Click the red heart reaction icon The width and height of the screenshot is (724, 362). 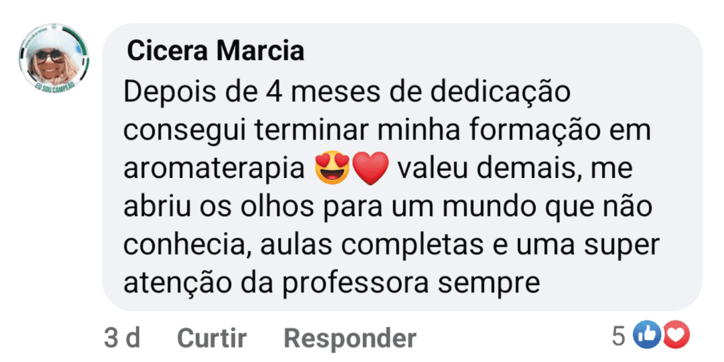pos(676,336)
